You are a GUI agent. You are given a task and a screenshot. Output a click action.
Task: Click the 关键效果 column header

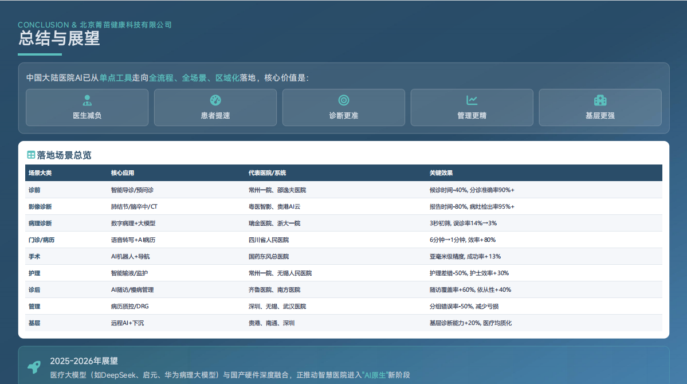[441, 173]
